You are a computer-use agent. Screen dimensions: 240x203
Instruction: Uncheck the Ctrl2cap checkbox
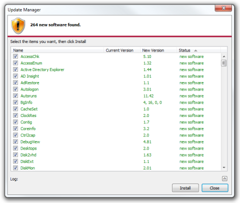(15, 135)
